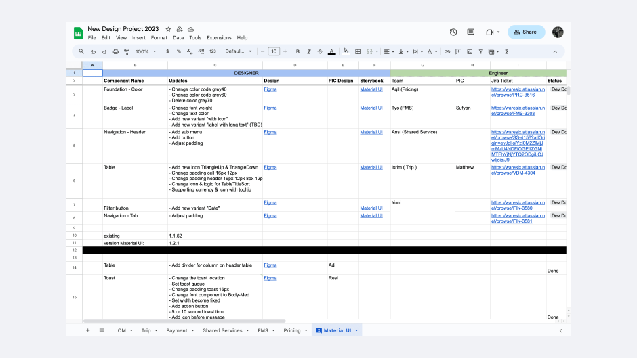
Task: Open the text rotation dropdown
Action: 432,51
